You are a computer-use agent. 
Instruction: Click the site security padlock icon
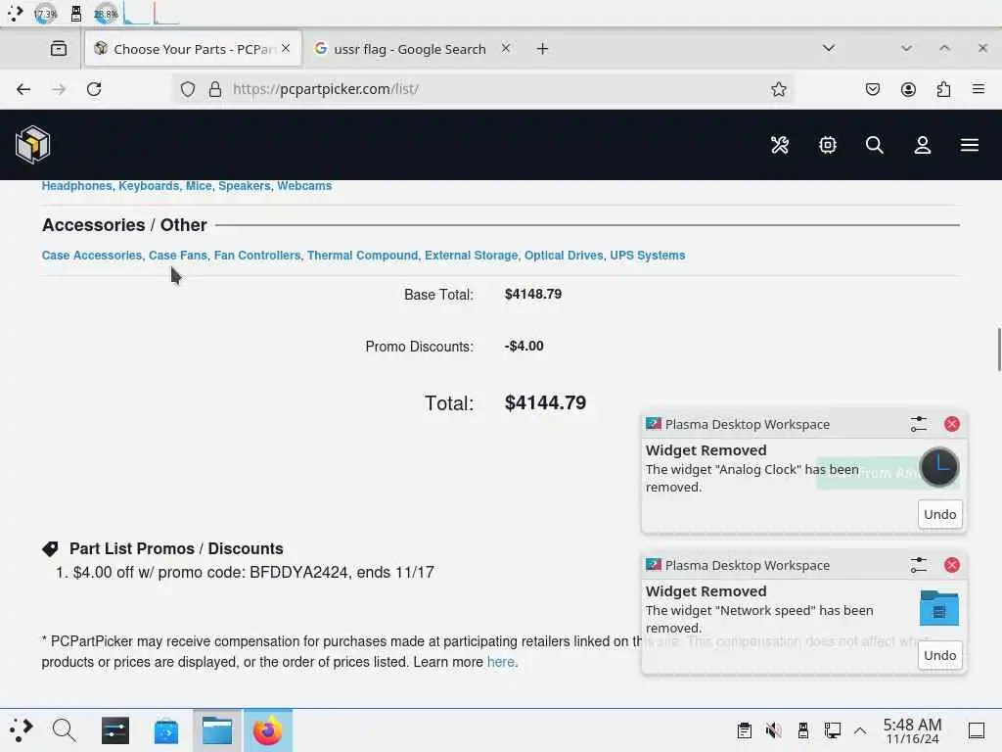[x=214, y=89]
